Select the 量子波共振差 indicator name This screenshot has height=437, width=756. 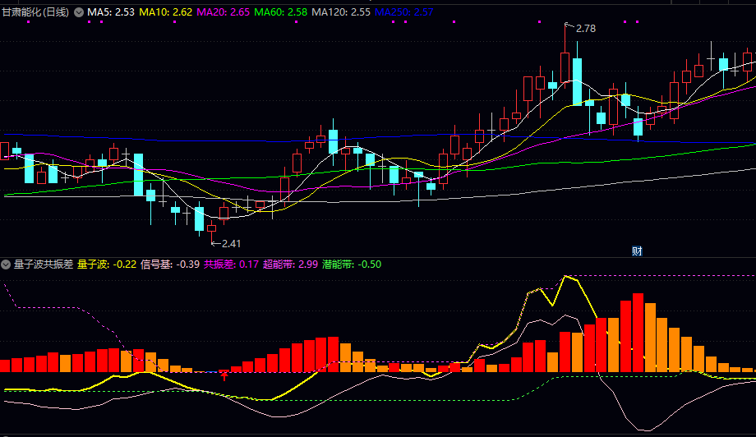[x=43, y=264]
